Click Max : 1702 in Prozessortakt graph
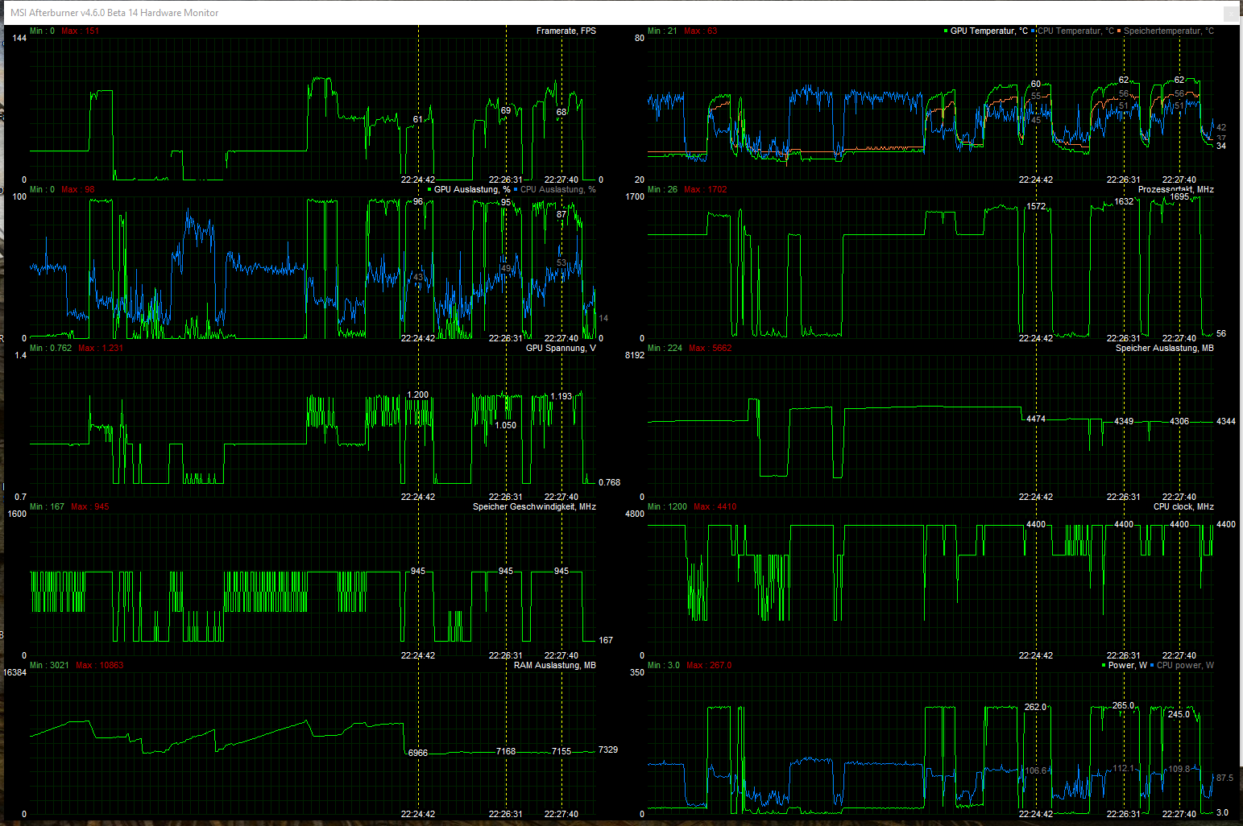Screen dimensions: 1243x826 coord(706,190)
